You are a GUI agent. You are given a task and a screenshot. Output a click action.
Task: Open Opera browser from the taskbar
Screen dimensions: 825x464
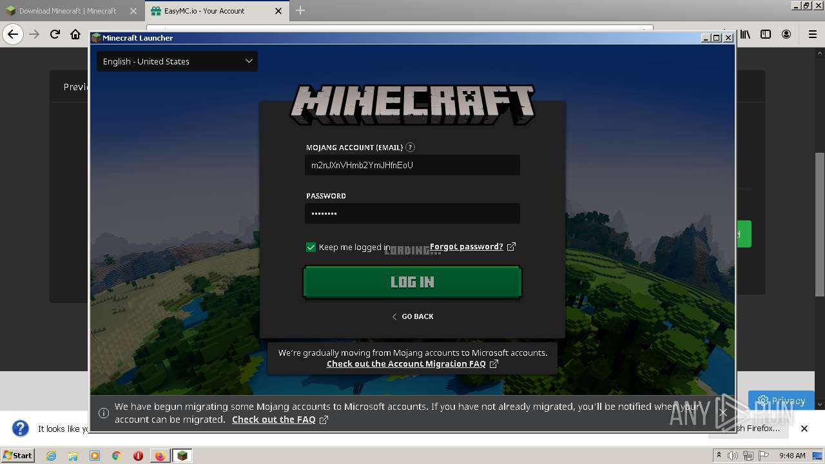(138, 456)
